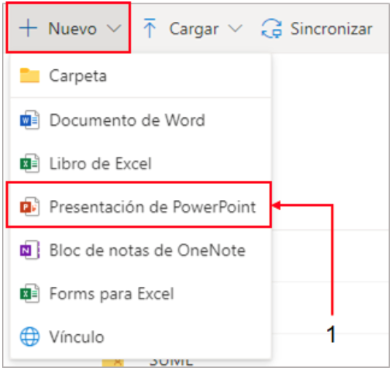Select Documento de Word from the menu
This screenshot has width=392, height=370.
tap(141, 120)
